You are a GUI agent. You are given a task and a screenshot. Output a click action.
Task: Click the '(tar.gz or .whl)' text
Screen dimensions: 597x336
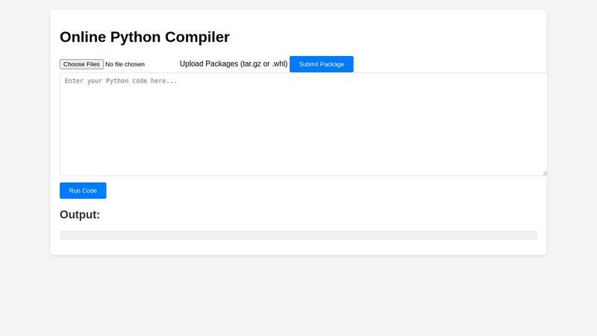[264, 64]
